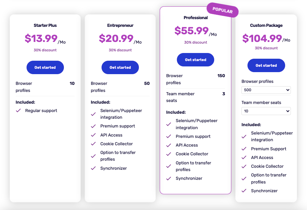This screenshot has width=307, height=210.
Task: Click the checkmark next to Selenium/Puppeteer integration in Professional
Action: coord(168,123)
